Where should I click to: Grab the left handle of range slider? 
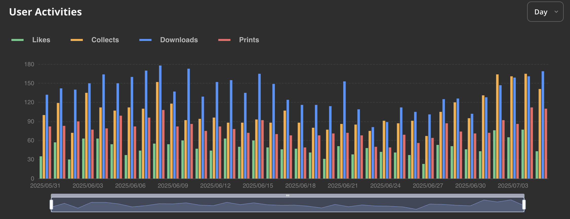tap(51, 205)
